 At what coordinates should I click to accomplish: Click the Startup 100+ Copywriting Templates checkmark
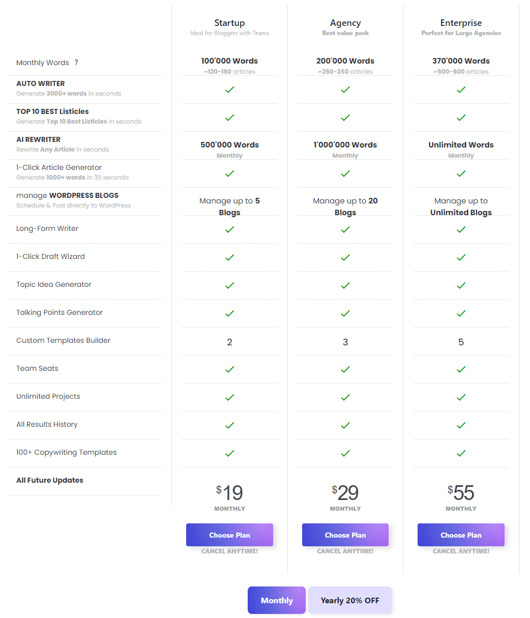[229, 453]
